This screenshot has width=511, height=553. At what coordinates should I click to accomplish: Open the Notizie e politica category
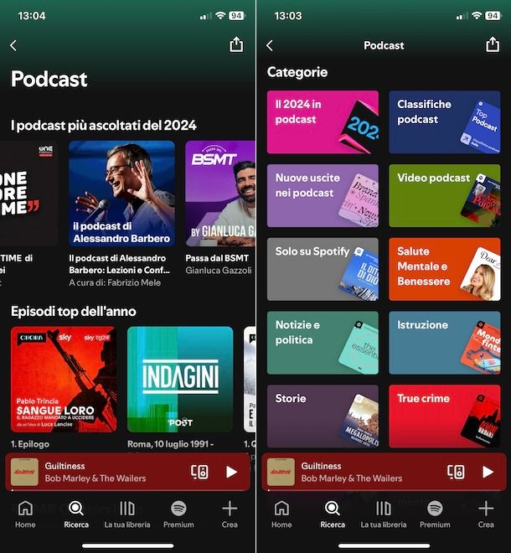tap(323, 343)
